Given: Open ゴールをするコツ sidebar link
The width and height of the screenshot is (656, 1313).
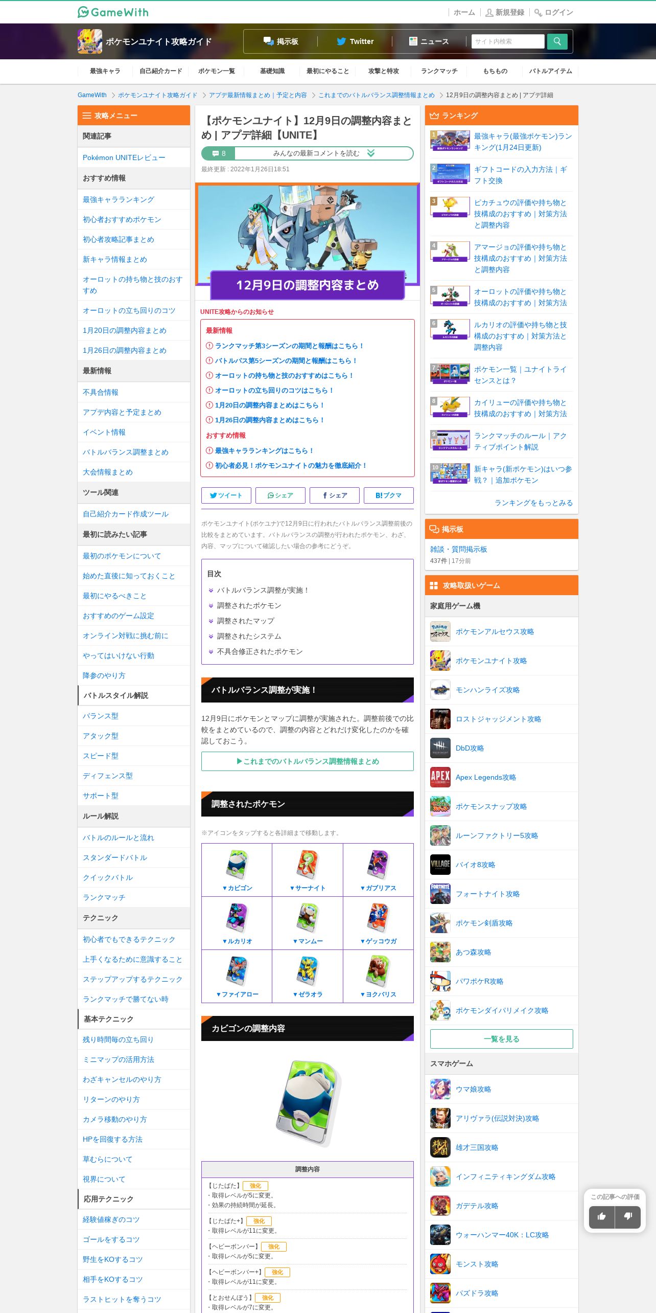Looking at the screenshot, I should tap(134, 1239).
